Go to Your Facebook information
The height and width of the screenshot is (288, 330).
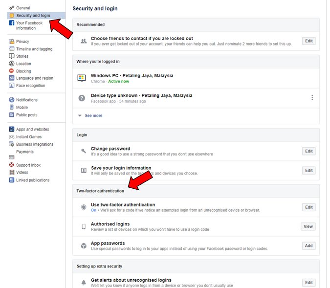[29, 25]
